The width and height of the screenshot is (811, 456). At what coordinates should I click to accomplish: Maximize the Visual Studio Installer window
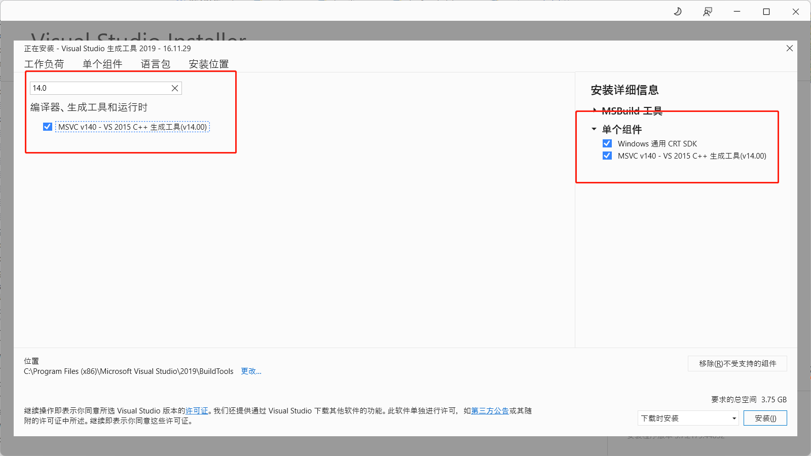click(766, 12)
